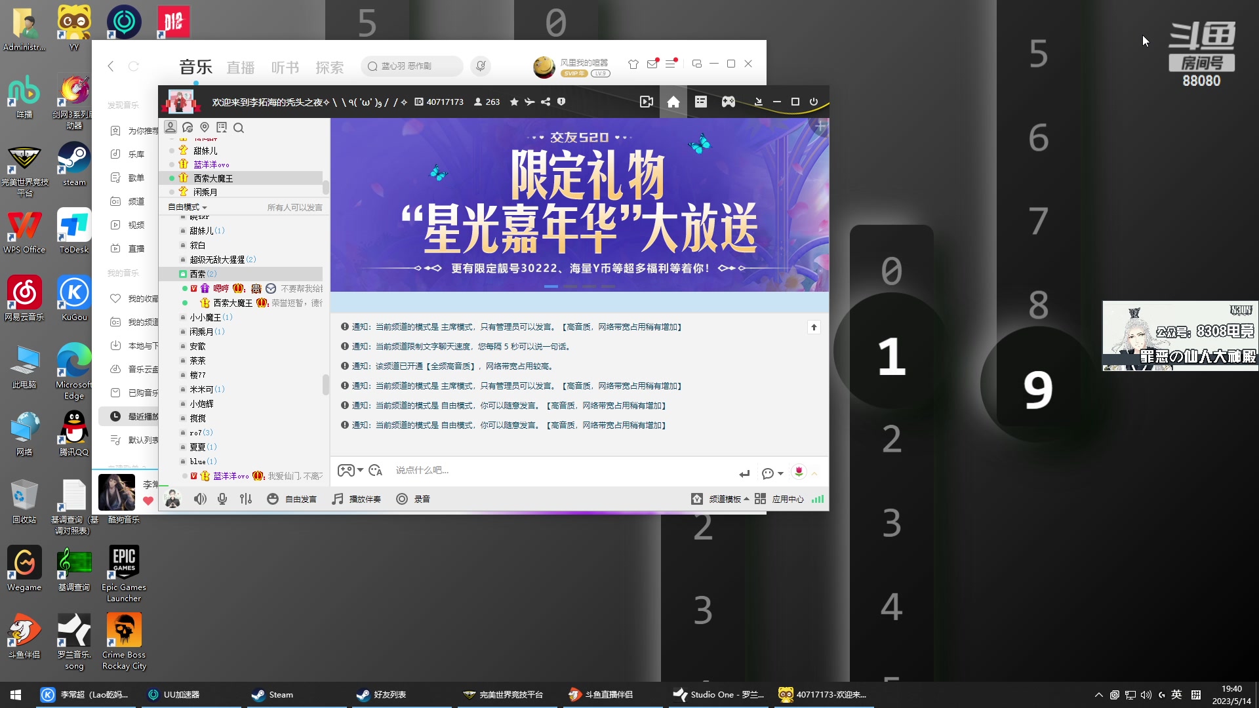The width and height of the screenshot is (1259, 708).
Task: Mute the speaker volume icon
Action: click(200, 499)
